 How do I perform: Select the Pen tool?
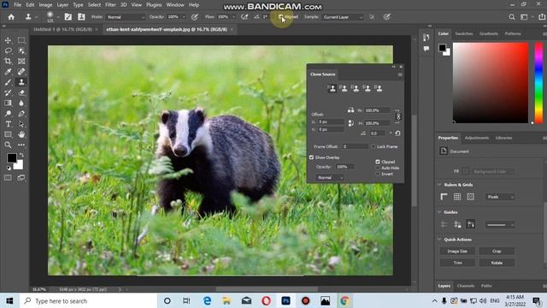click(21, 114)
